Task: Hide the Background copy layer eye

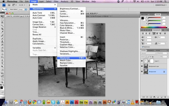Action: pos(142,66)
